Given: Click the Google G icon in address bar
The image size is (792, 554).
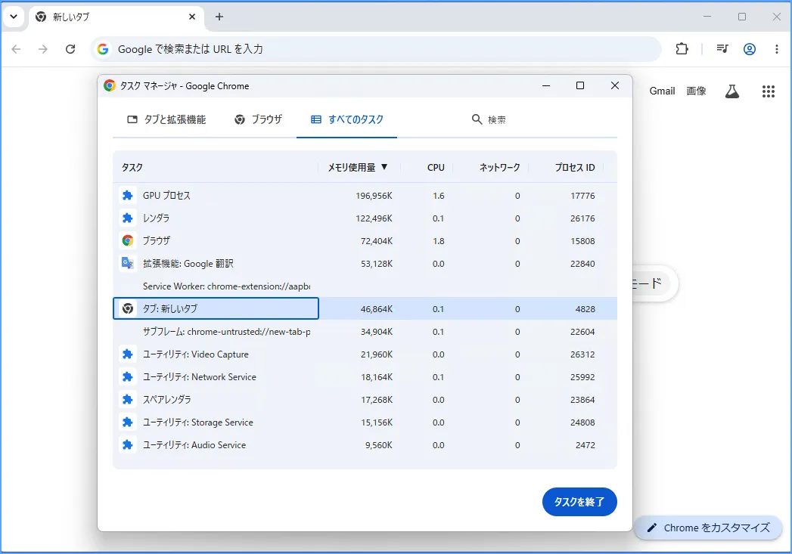Looking at the screenshot, I should tap(103, 49).
